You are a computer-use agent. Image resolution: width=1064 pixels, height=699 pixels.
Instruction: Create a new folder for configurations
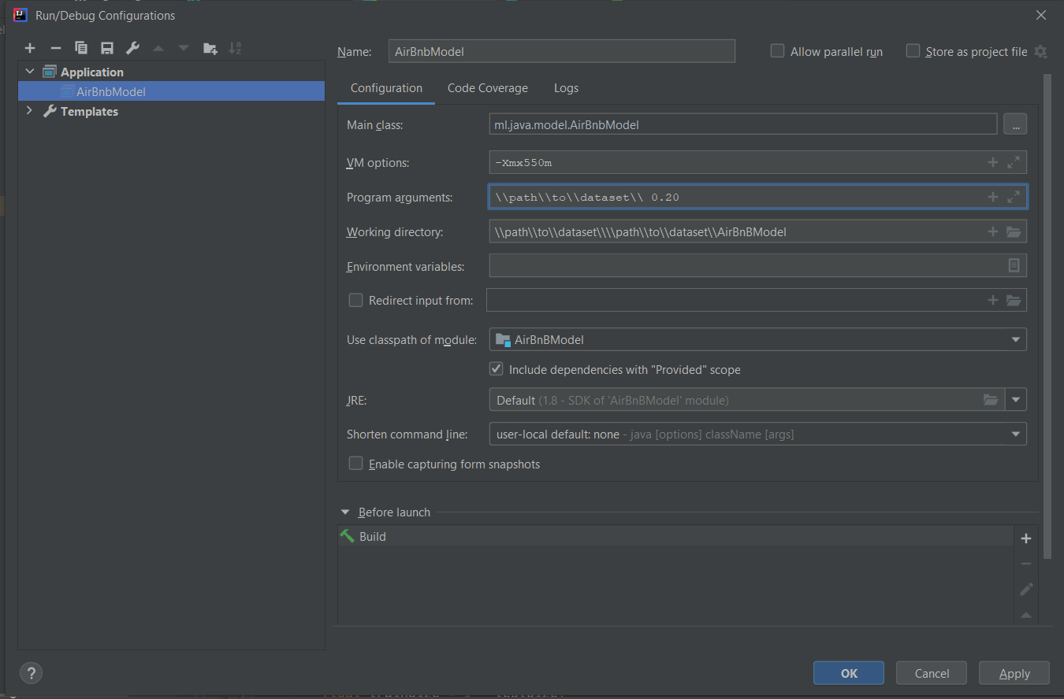click(x=210, y=49)
